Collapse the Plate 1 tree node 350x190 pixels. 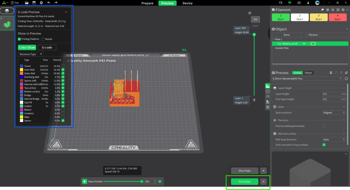pos(274,39)
